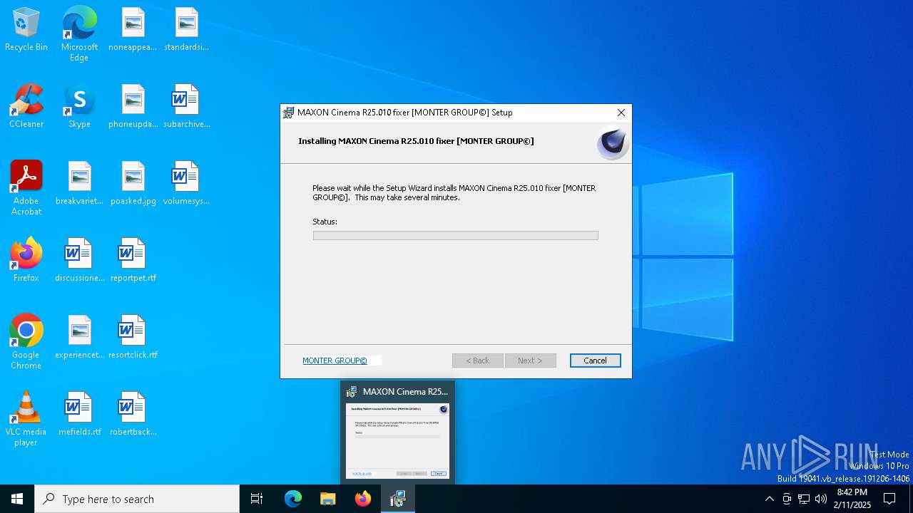This screenshot has width=913, height=513.
Task: Open the volume tray icon
Action: tap(821, 499)
